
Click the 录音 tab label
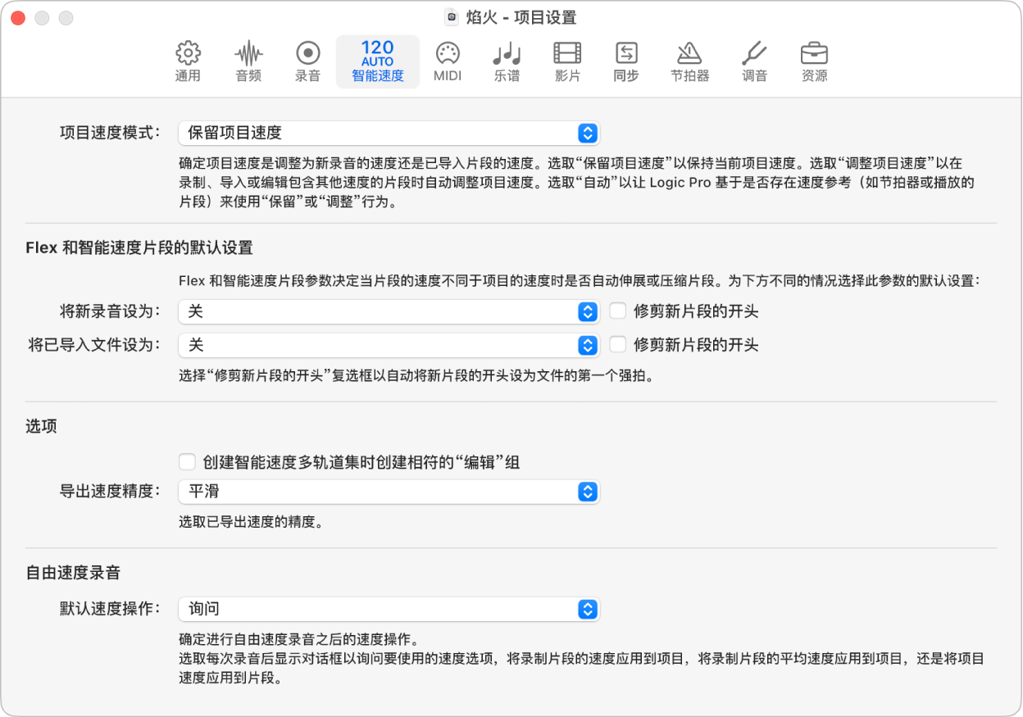pyautogui.click(x=307, y=76)
